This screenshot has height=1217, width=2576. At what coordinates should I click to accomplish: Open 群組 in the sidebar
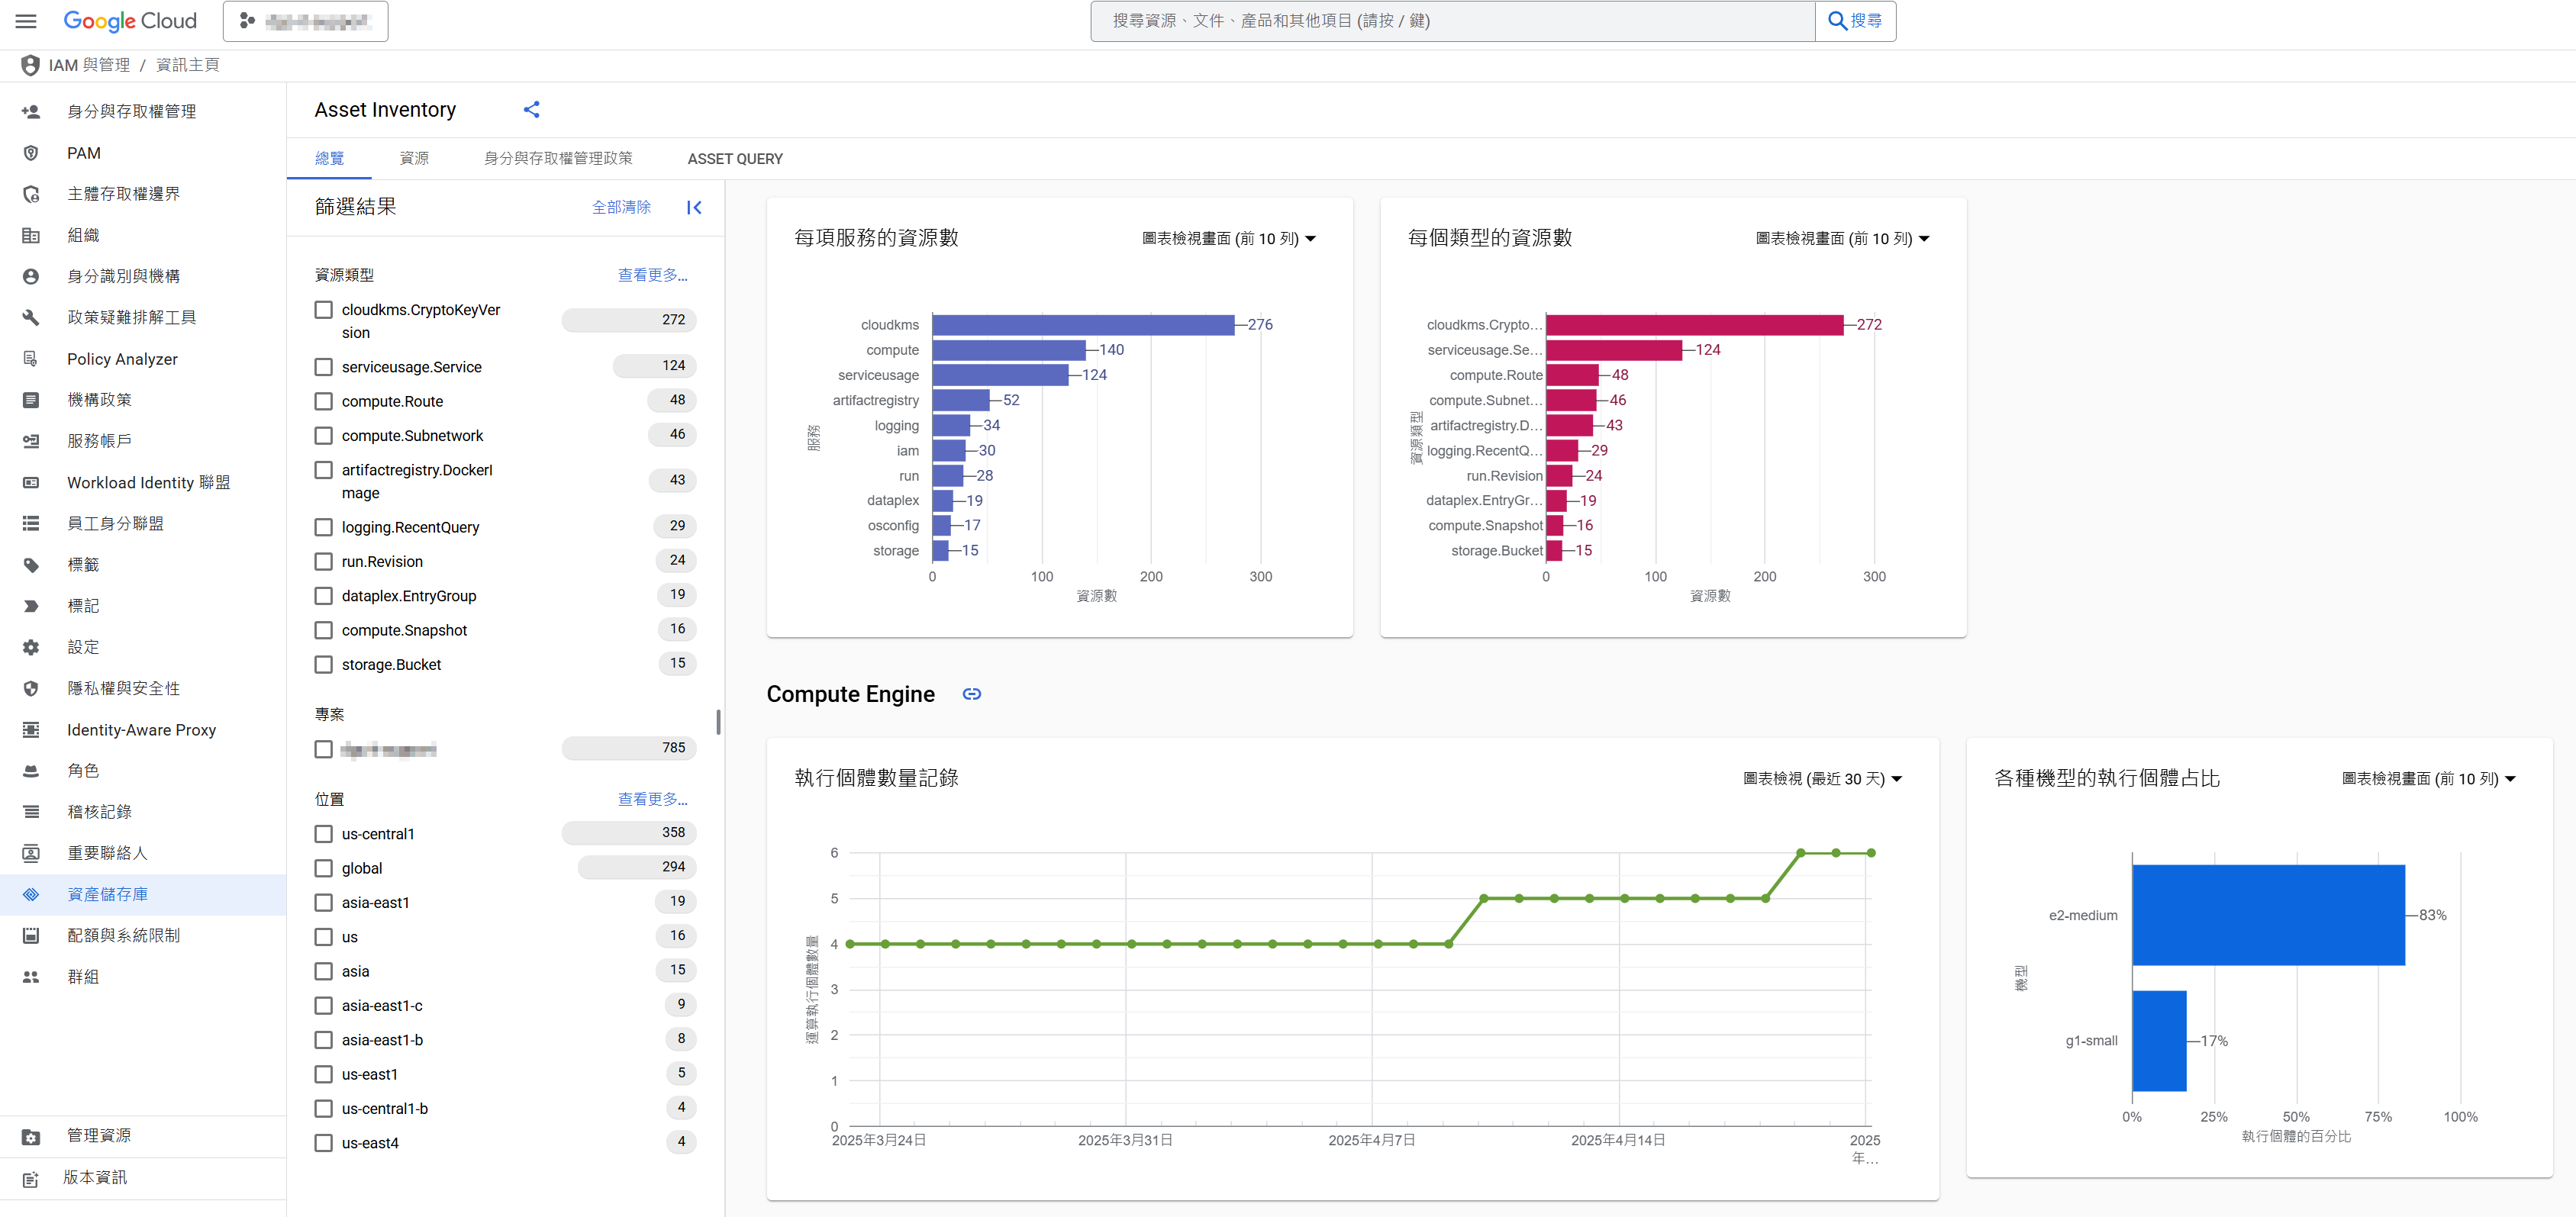coord(143,976)
